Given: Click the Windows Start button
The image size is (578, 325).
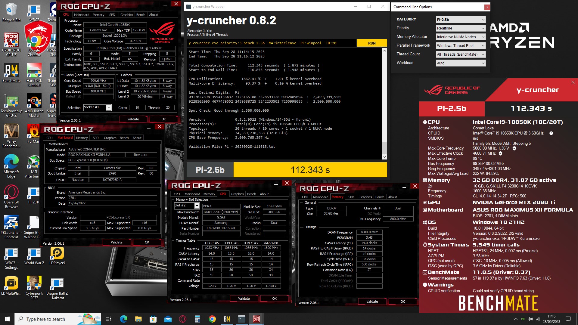Looking at the screenshot, I should coord(7,319).
